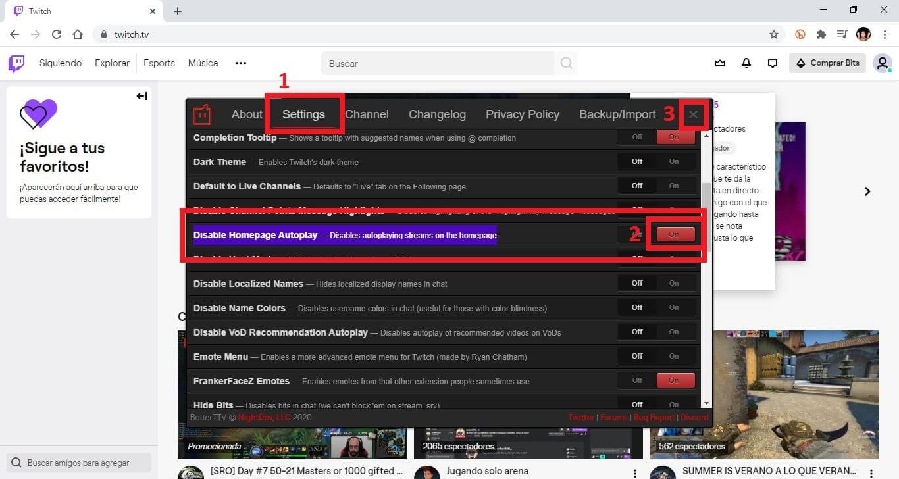Screen dimensions: 899x479
Task: Open the NightDev, LLC link
Action: point(265,417)
